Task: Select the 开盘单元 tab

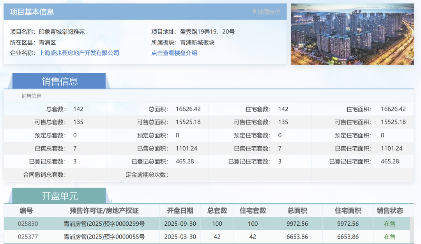Action: click(59, 196)
